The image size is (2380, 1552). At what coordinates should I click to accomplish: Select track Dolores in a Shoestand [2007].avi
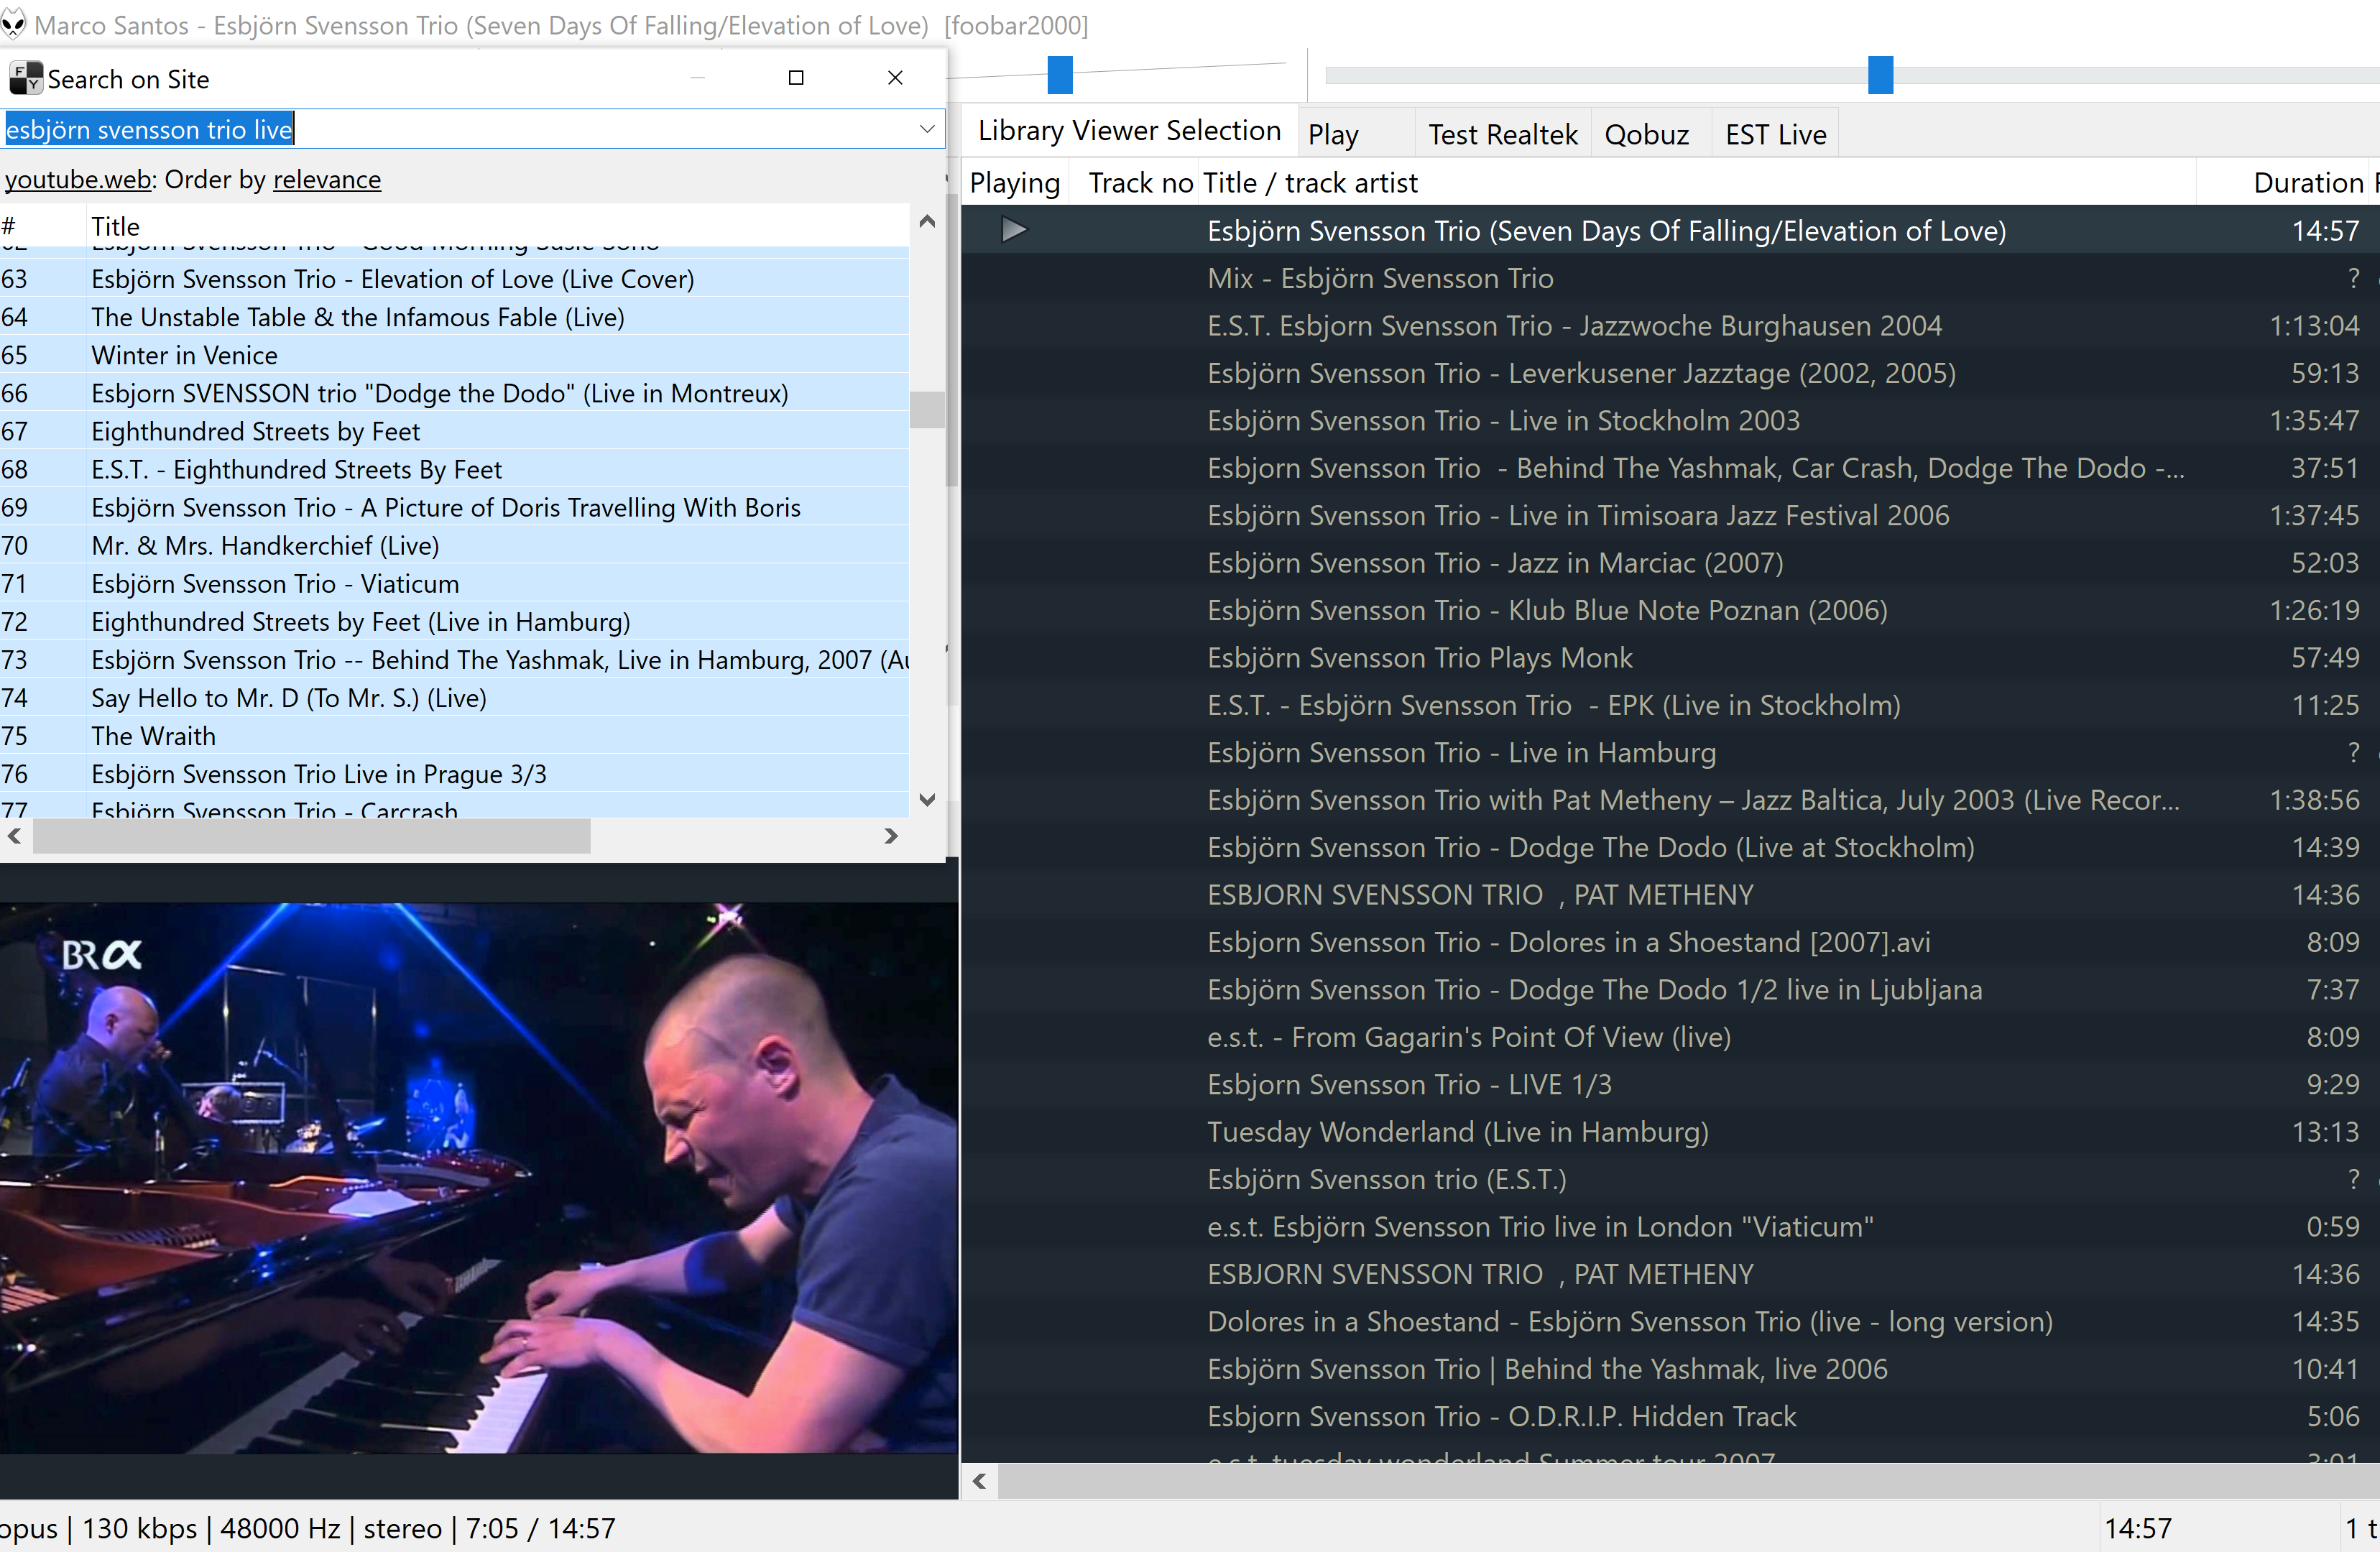tap(1670, 942)
